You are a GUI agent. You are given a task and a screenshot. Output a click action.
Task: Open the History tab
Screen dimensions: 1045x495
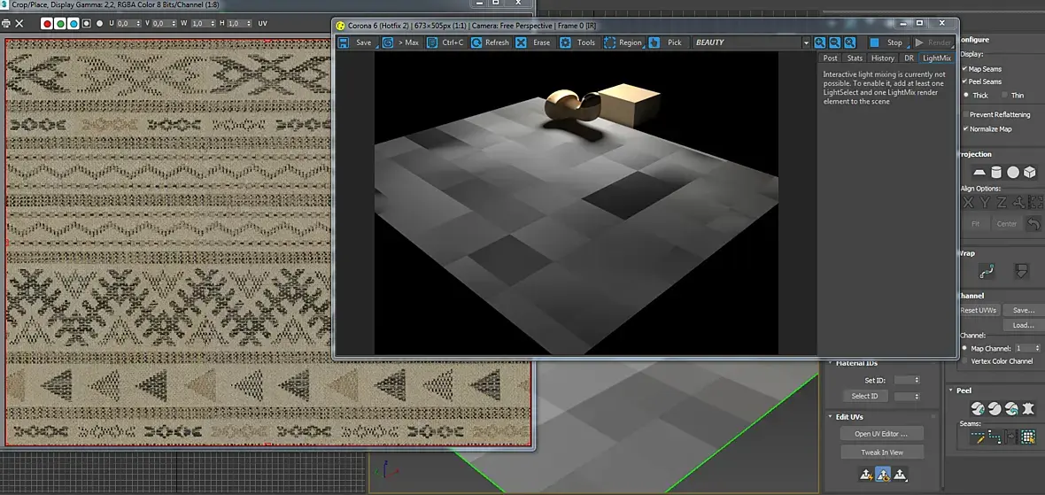click(882, 58)
